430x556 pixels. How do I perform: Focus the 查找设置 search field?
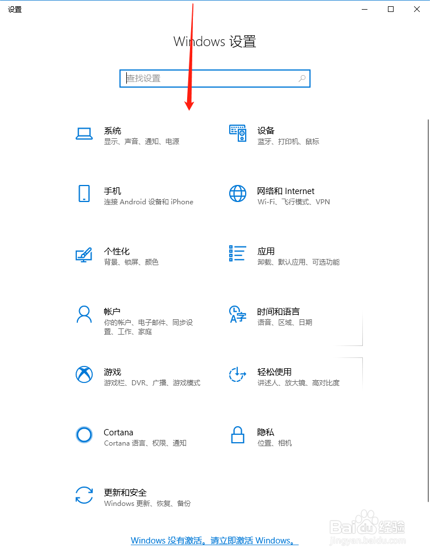(215, 79)
